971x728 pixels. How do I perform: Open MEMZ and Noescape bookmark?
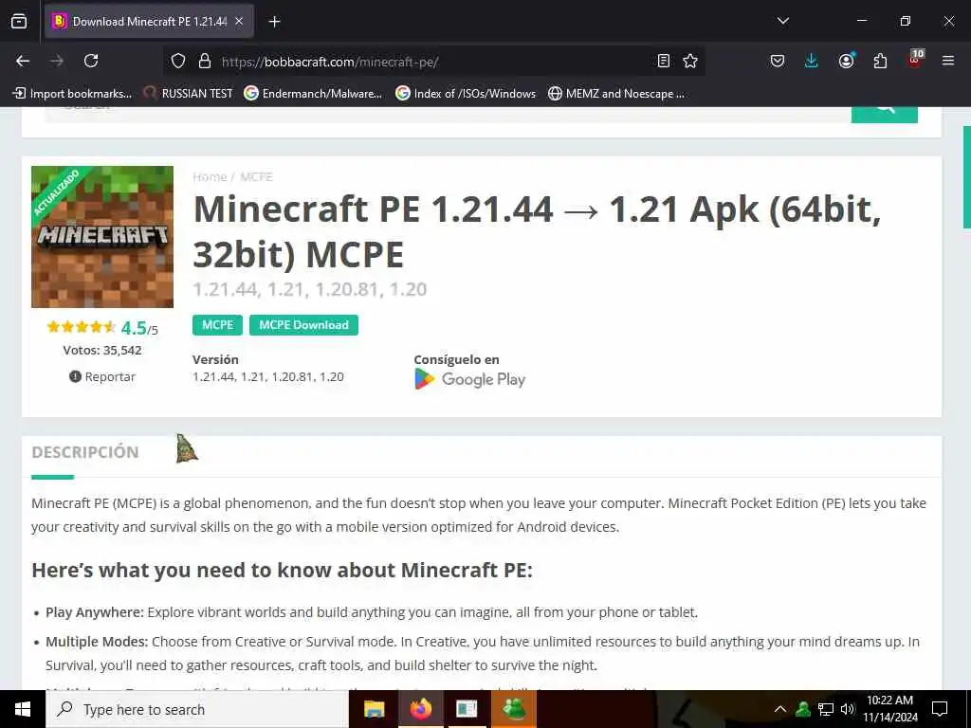pos(616,94)
